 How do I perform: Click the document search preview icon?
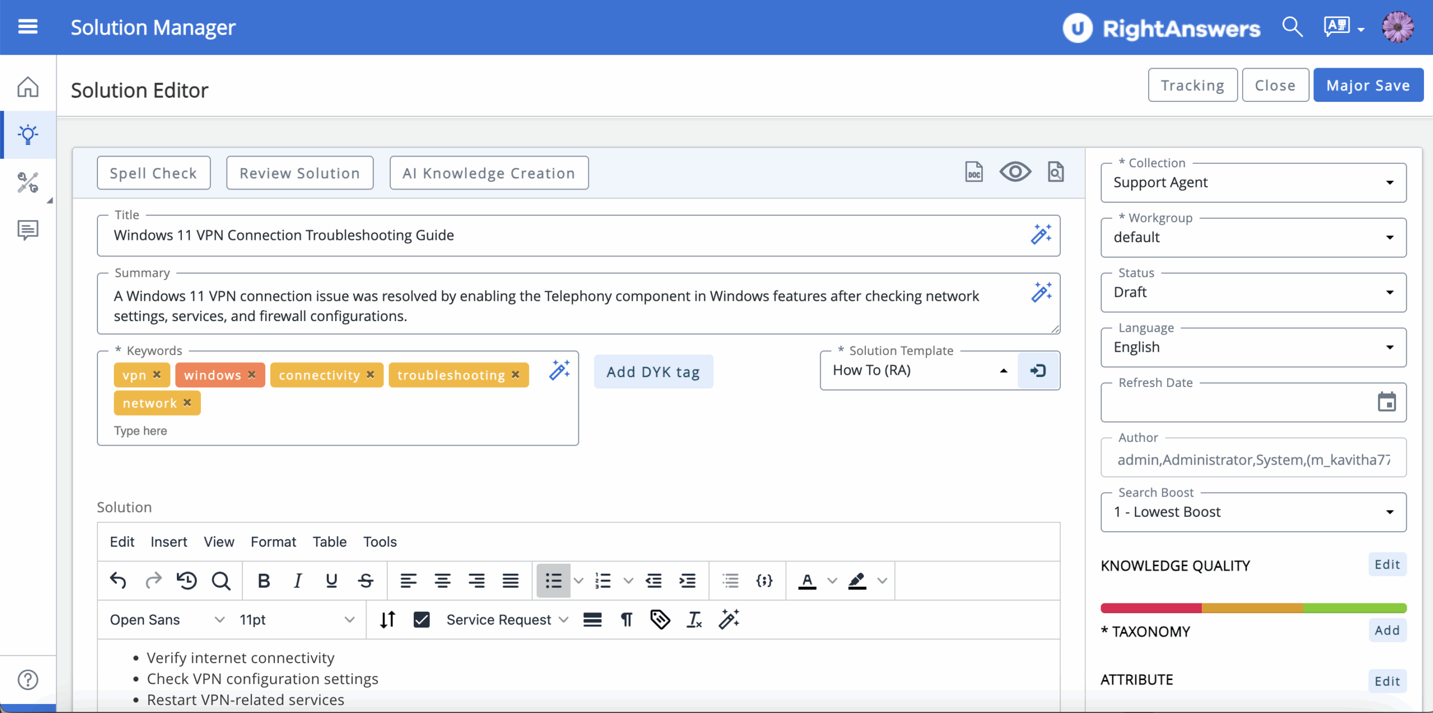click(x=1056, y=172)
